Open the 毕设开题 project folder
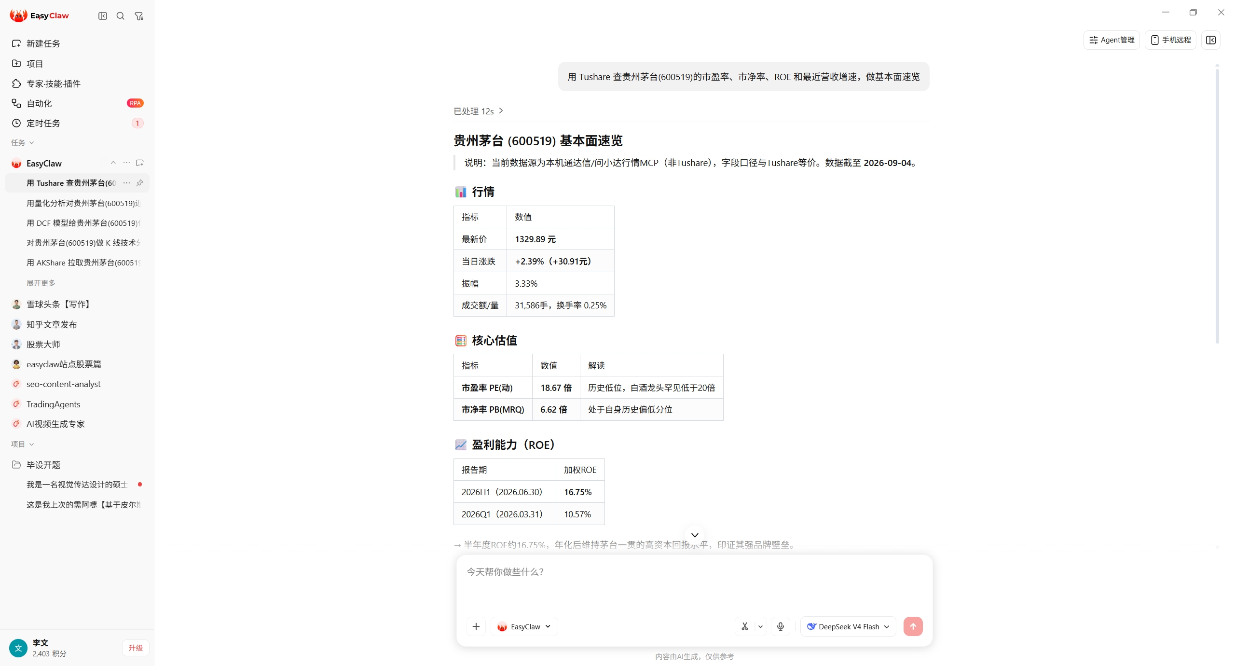 [77, 465]
